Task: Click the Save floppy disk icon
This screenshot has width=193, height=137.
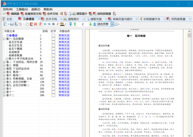Action: point(12,24)
